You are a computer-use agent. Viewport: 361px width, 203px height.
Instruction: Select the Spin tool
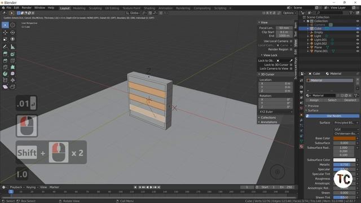coord(5,74)
